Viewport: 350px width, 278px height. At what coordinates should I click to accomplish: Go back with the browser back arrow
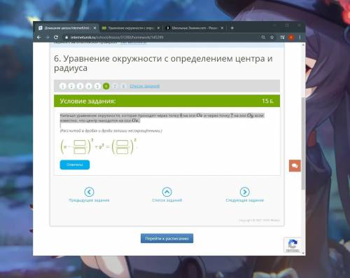coord(39,37)
